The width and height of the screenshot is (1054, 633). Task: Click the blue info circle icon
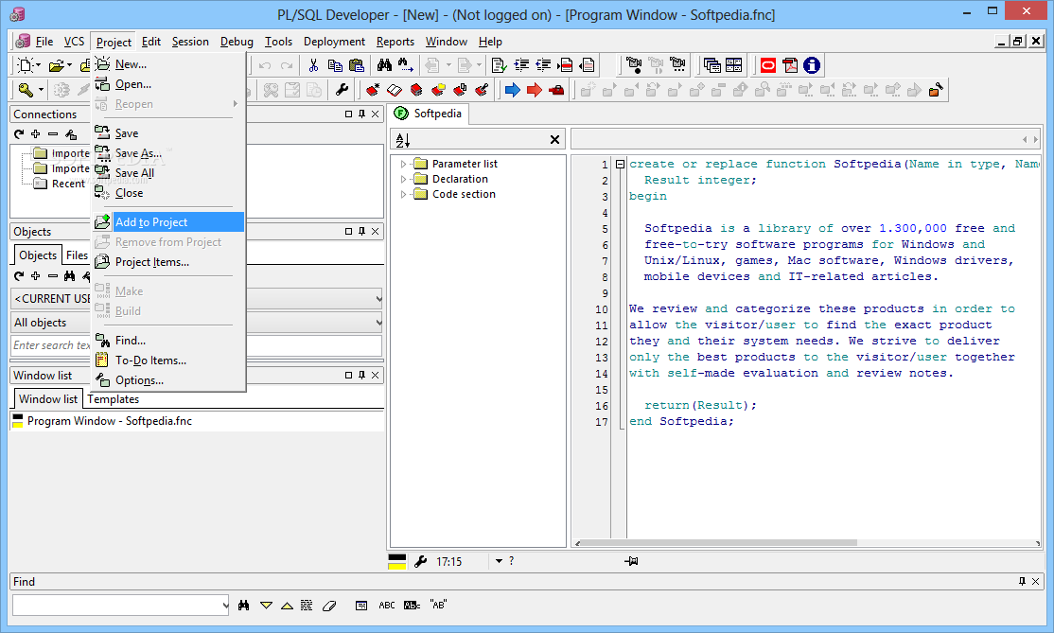point(811,65)
